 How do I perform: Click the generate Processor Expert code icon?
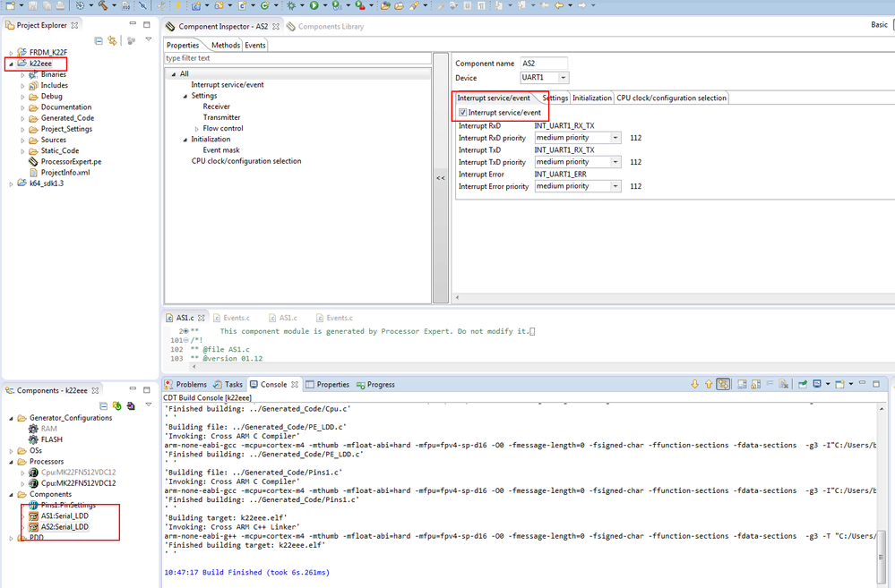(x=117, y=406)
